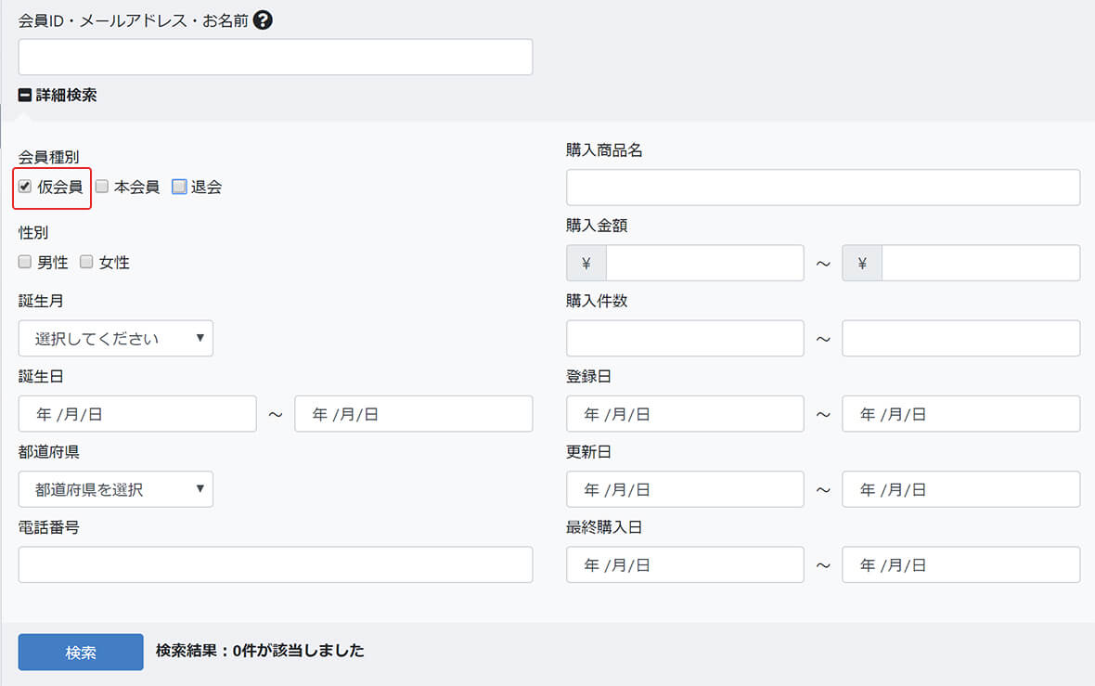
Task: Check the 退会 checkbox
Action: coord(179,186)
